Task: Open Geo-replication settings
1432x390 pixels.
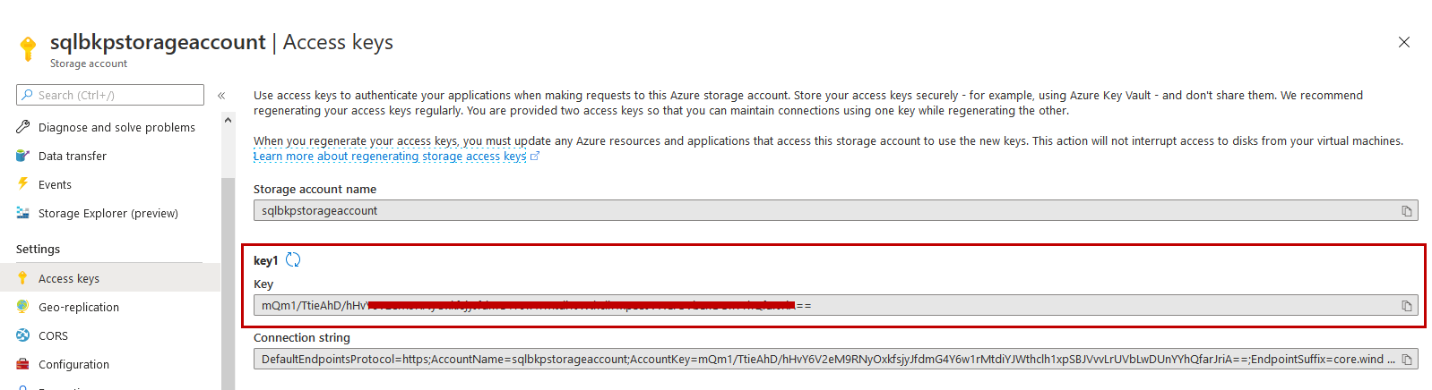Action: pos(79,307)
